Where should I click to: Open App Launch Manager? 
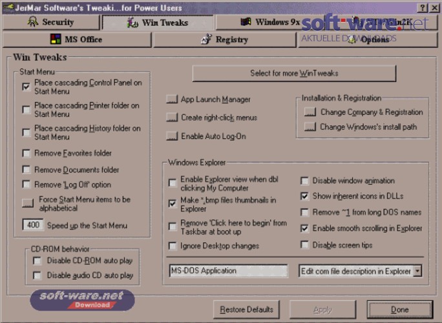pyautogui.click(x=172, y=99)
